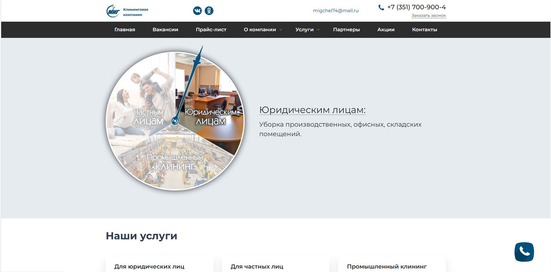
Task: Open the Прайс-лист menu item
Action: click(211, 30)
